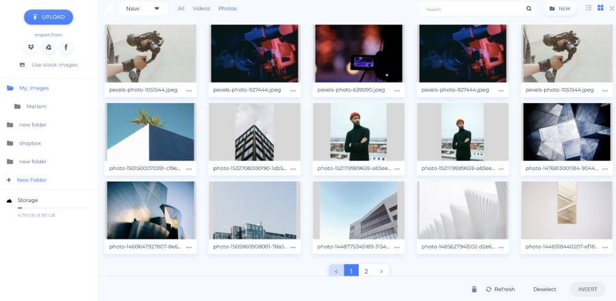Import from Google Drive icon

(x=49, y=47)
